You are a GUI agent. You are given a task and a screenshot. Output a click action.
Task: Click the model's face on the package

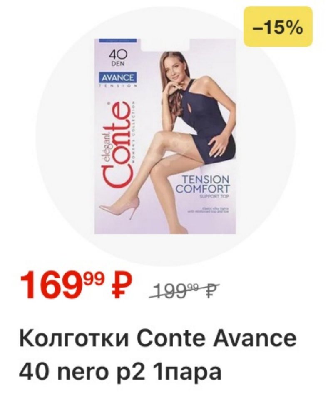pos(174,67)
